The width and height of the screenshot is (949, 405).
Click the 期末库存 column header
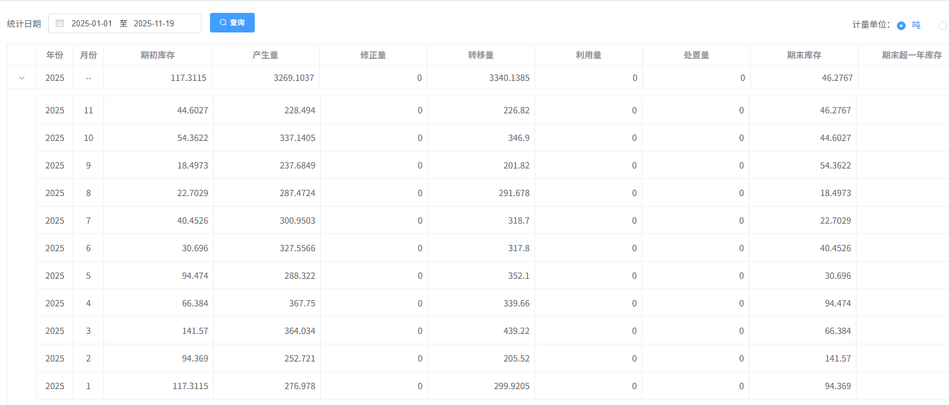point(804,55)
